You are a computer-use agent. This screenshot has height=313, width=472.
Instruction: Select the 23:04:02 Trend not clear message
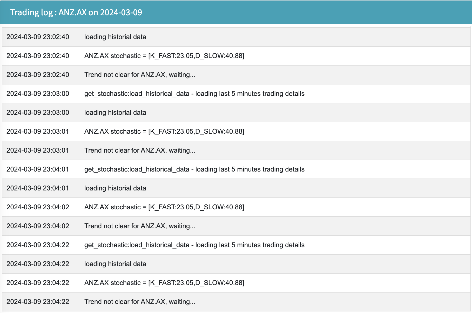point(140,226)
